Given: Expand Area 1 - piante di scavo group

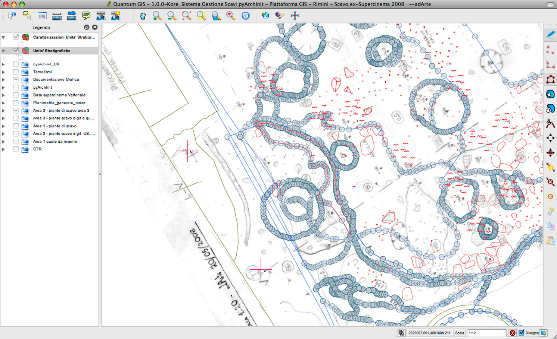Looking at the screenshot, I should point(3,126).
